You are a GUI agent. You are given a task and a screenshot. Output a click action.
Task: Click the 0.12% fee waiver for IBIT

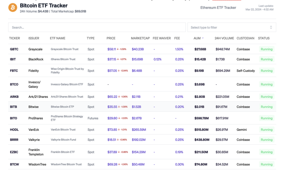tap(158, 59)
